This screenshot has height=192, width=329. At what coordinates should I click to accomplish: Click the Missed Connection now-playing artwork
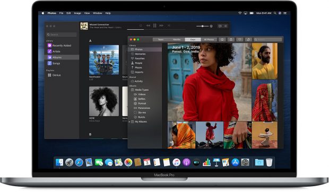tap(84, 26)
